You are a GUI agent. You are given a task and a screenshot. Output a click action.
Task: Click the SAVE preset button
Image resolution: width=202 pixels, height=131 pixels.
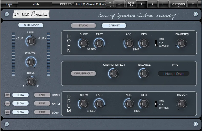click(x=120, y=4)
